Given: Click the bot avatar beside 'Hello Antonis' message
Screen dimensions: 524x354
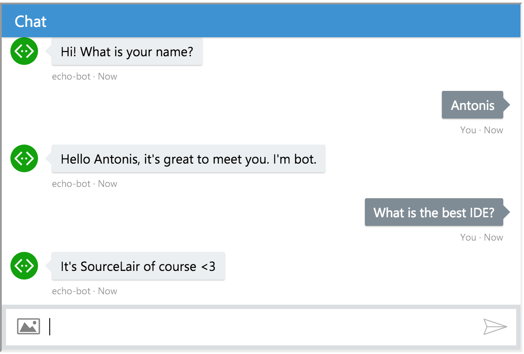Looking at the screenshot, I should (x=24, y=158).
